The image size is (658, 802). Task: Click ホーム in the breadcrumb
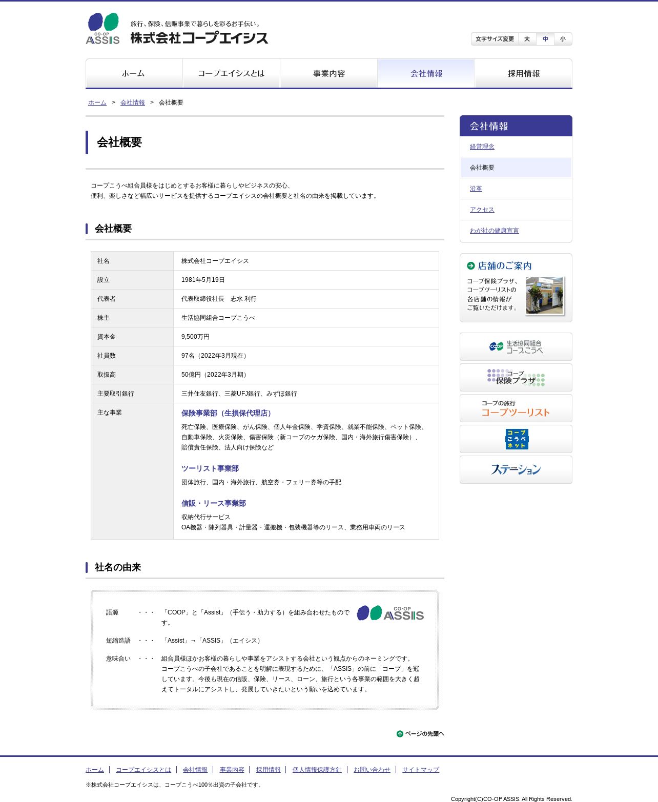click(x=97, y=102)
